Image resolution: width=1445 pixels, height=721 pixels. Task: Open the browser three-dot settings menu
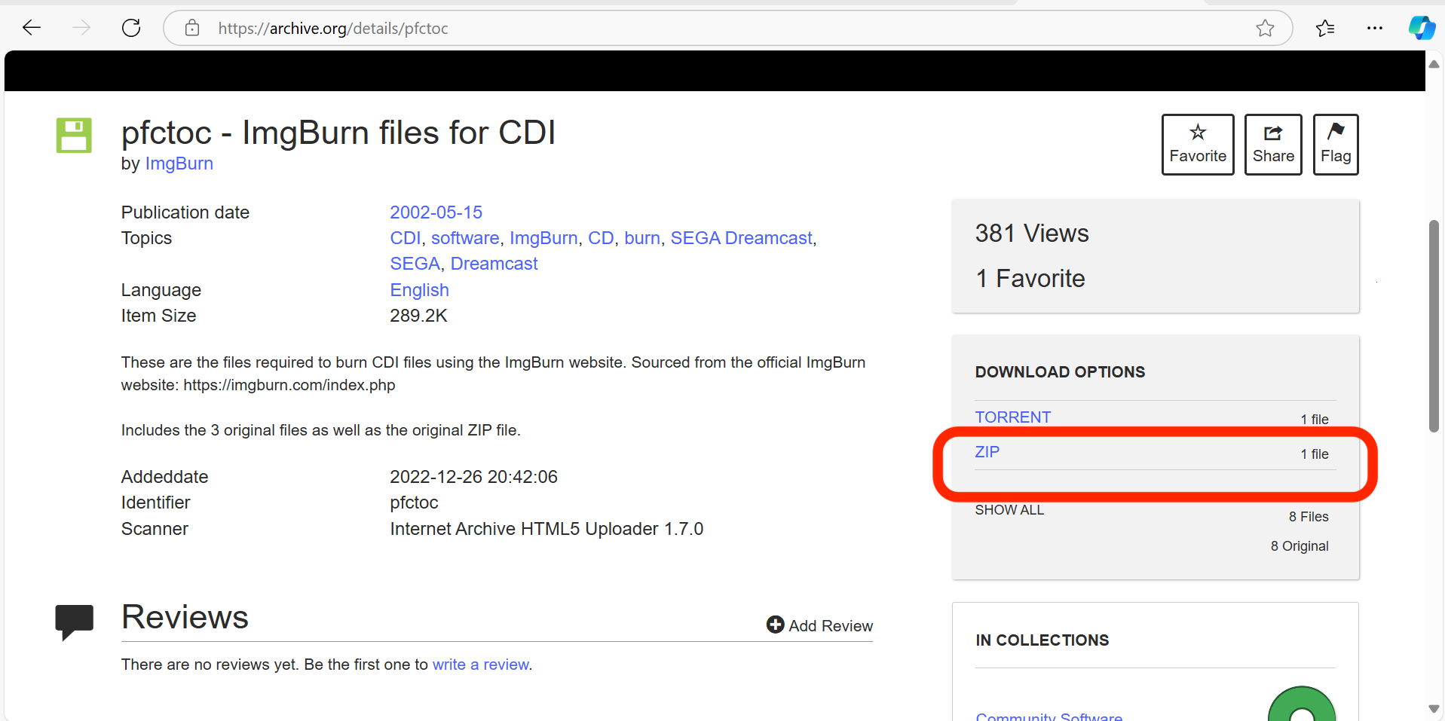(1374, 29)
